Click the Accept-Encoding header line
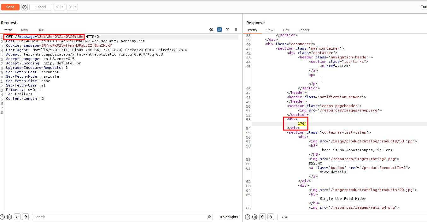 click(x=44, y=63)
